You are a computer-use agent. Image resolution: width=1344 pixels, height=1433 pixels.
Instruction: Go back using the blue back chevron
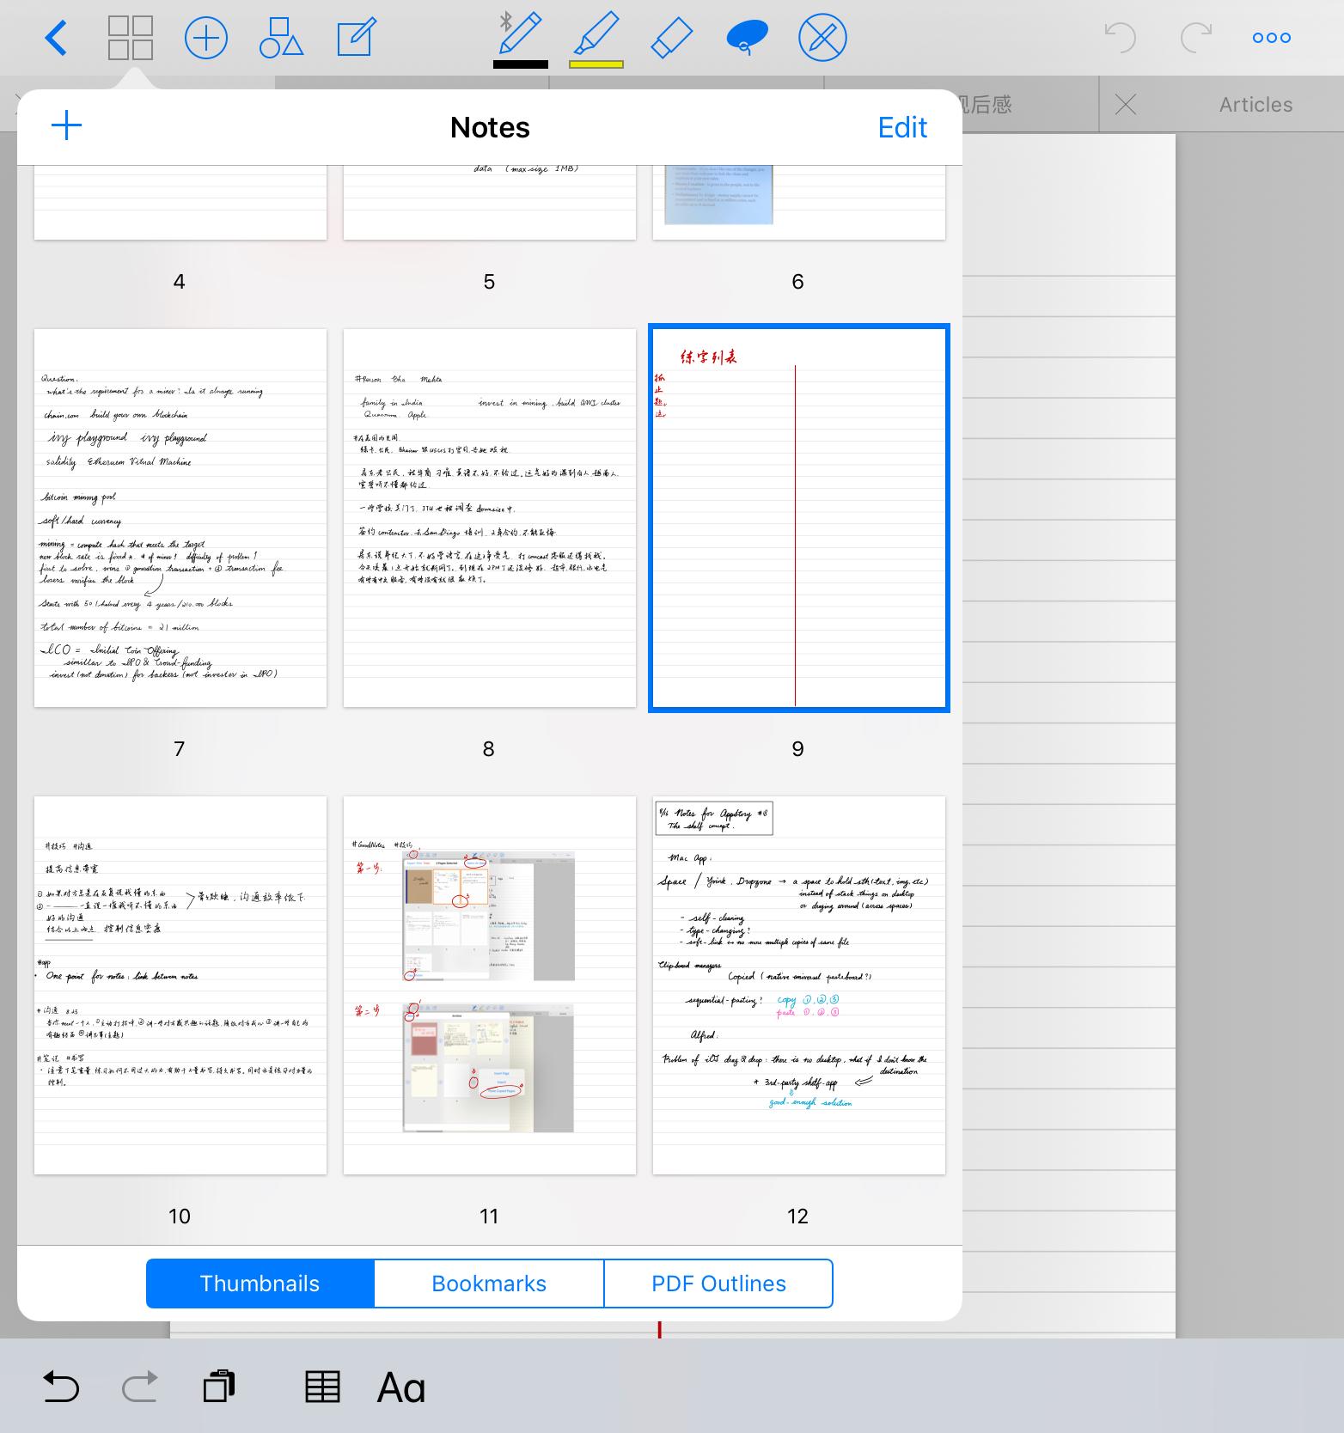(x=56, y=39)
